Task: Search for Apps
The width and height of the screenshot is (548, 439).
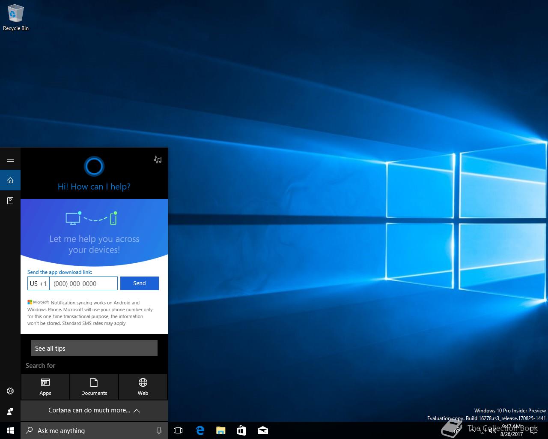Action: click(45, 387)
